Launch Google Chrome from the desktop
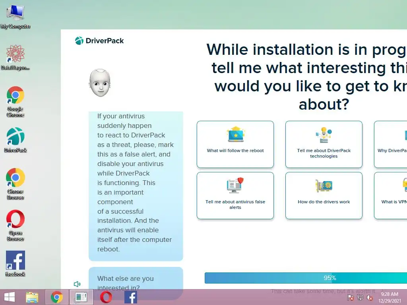The height and width of the screenshot is (305, 407). (x=16, y=101)
